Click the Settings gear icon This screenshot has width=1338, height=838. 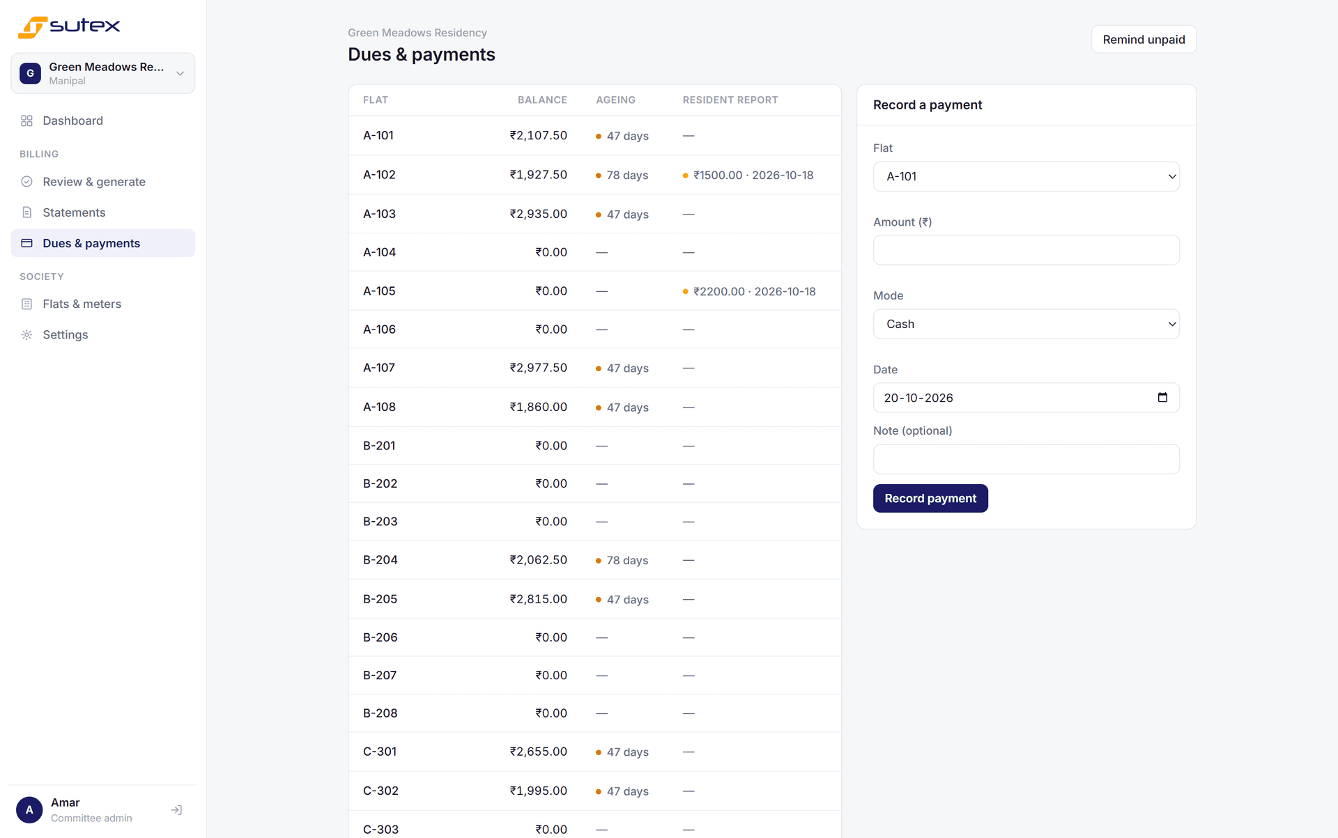click(x=26, y=334)
